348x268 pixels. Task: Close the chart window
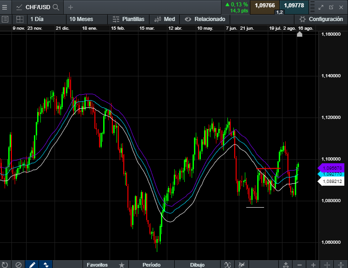341,7
